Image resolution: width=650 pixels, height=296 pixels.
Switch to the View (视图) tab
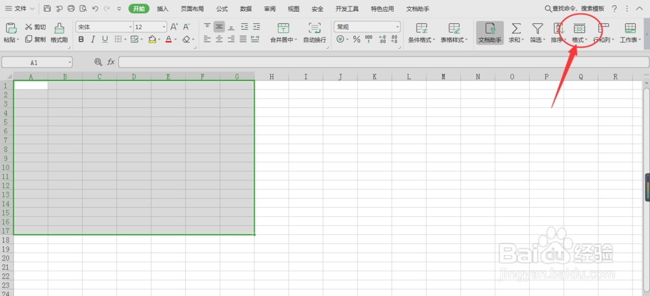294,8
